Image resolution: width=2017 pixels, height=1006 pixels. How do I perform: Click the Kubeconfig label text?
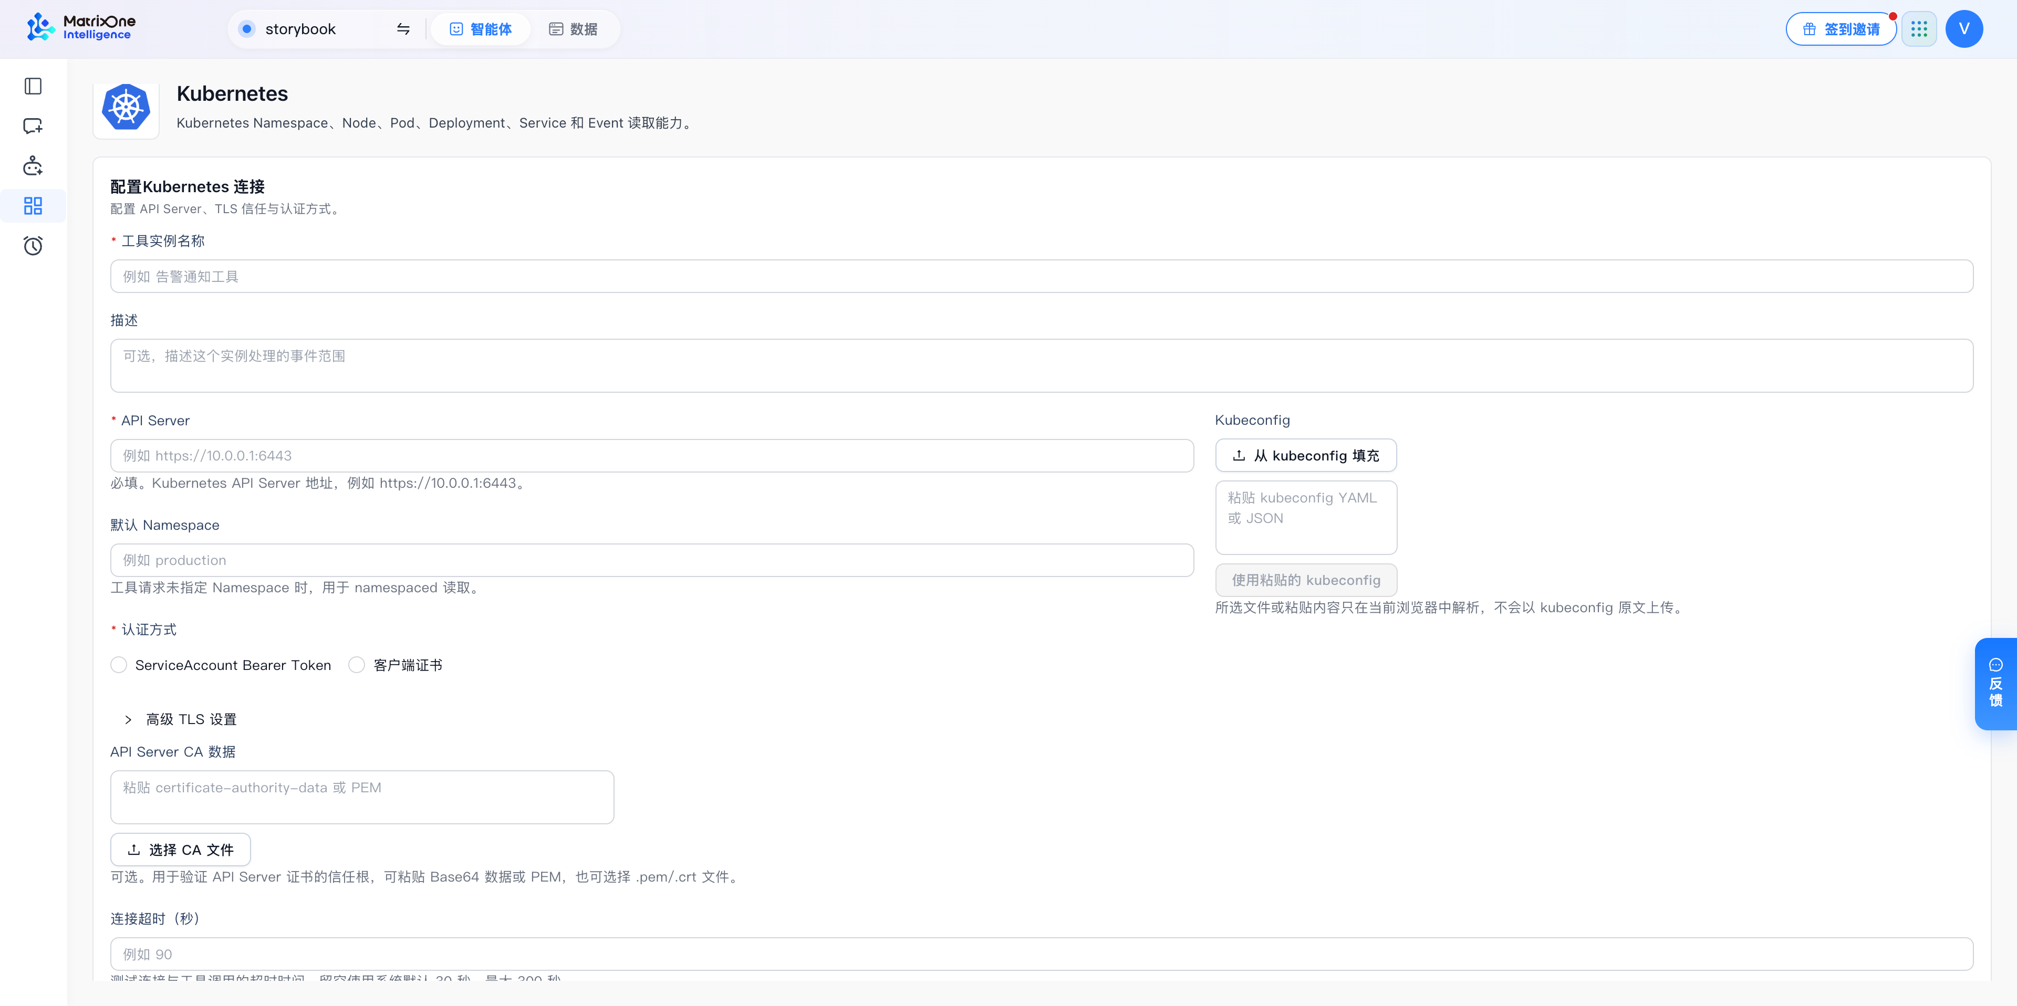pos(1252,421)
